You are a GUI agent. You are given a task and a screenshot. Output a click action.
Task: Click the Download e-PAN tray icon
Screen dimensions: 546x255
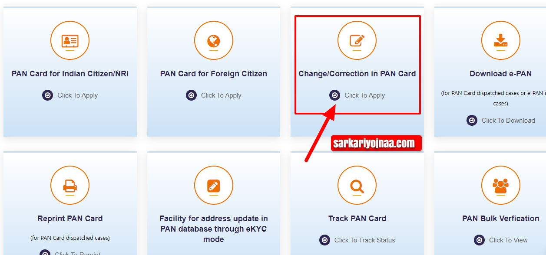pyautogui.click(x=501, y=40)
